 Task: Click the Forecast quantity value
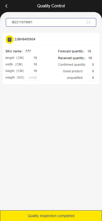point(89,51)
